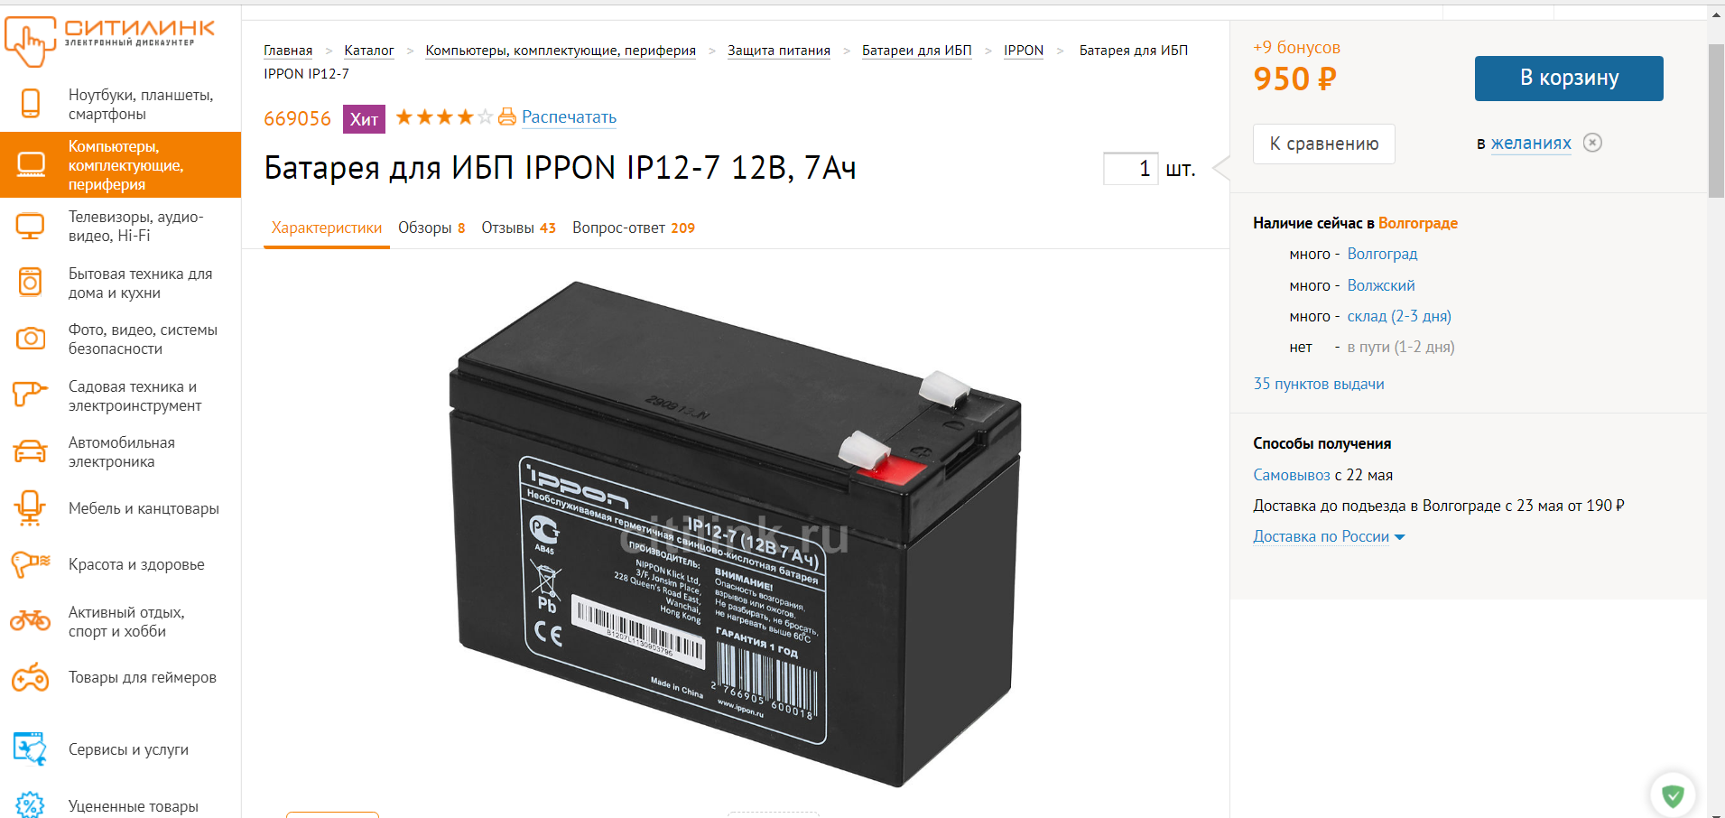The width and height of the screenshot is (1725, 818).
Task: Add the battery with В корзину button
Action: pyautogui.click(x=1569, y=79)
